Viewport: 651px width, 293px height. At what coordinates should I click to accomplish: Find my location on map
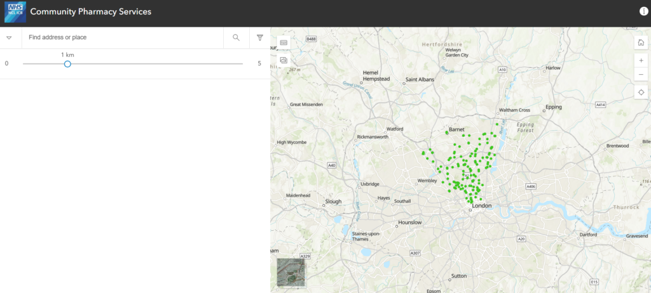641,92
